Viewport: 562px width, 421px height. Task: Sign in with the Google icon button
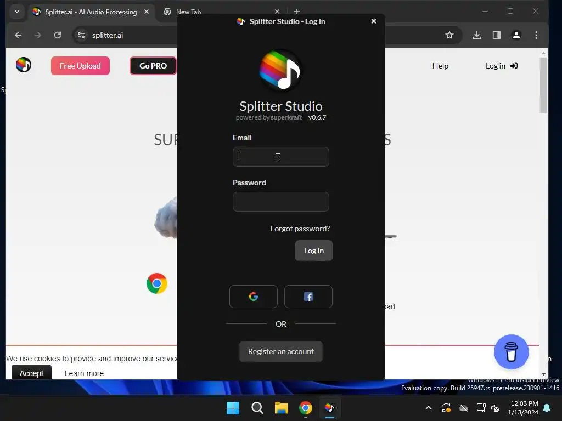tap(254, 297)
